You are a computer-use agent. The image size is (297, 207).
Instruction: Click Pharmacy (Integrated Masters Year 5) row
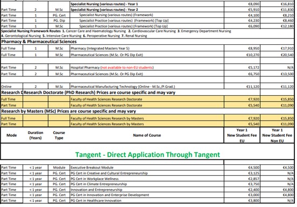[x=147, y=48]
